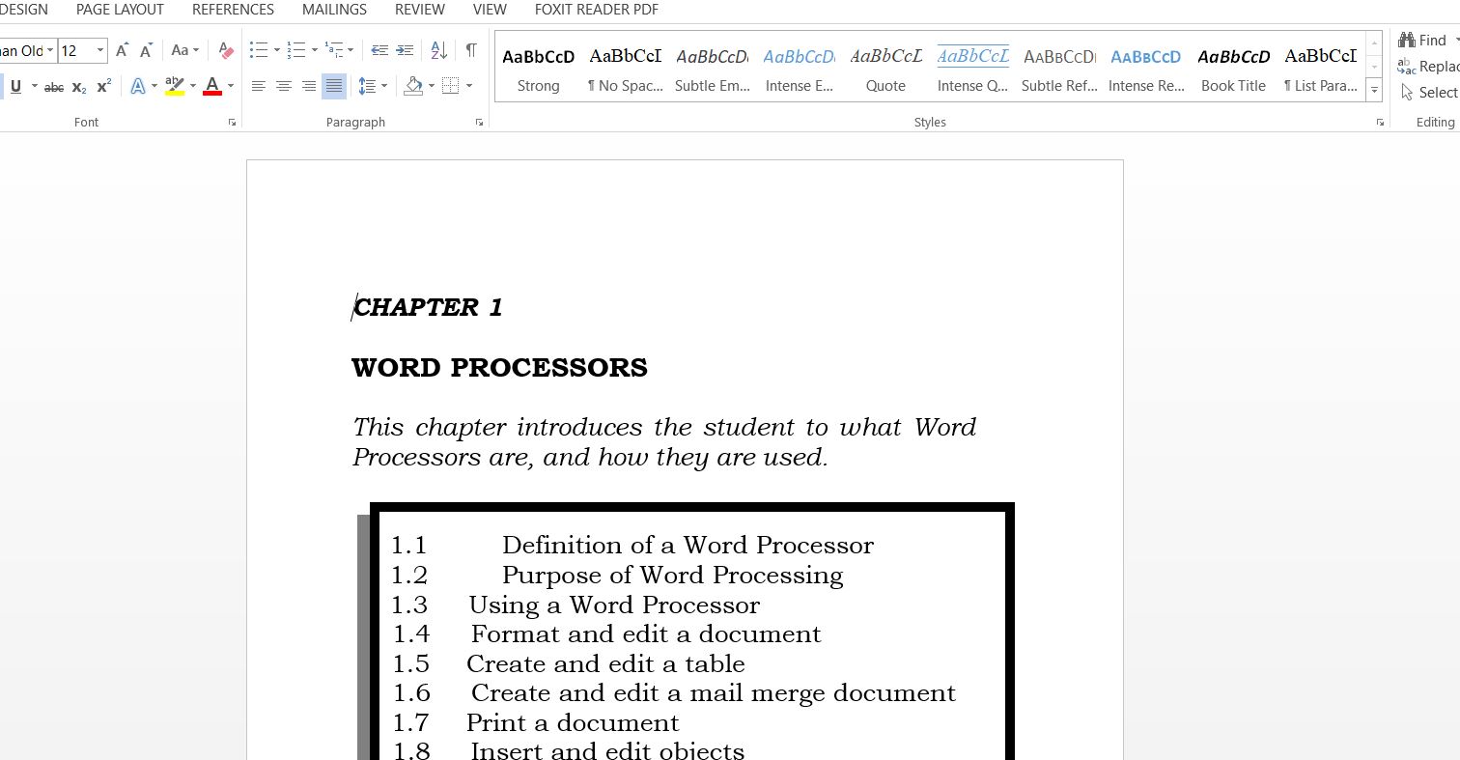Toggle Subscript formatting
The height and width of the screenshot is (760, 1460).
[x=77, y=86]
